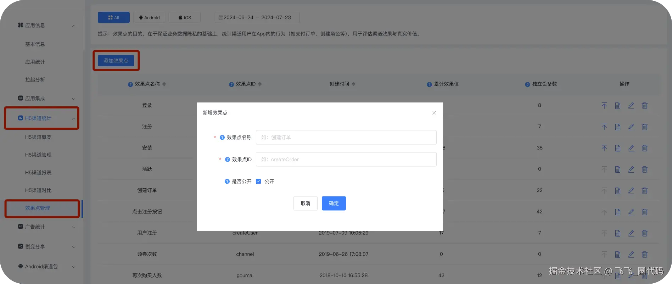Click detail document icon in 安装 row

coord(618,148)
